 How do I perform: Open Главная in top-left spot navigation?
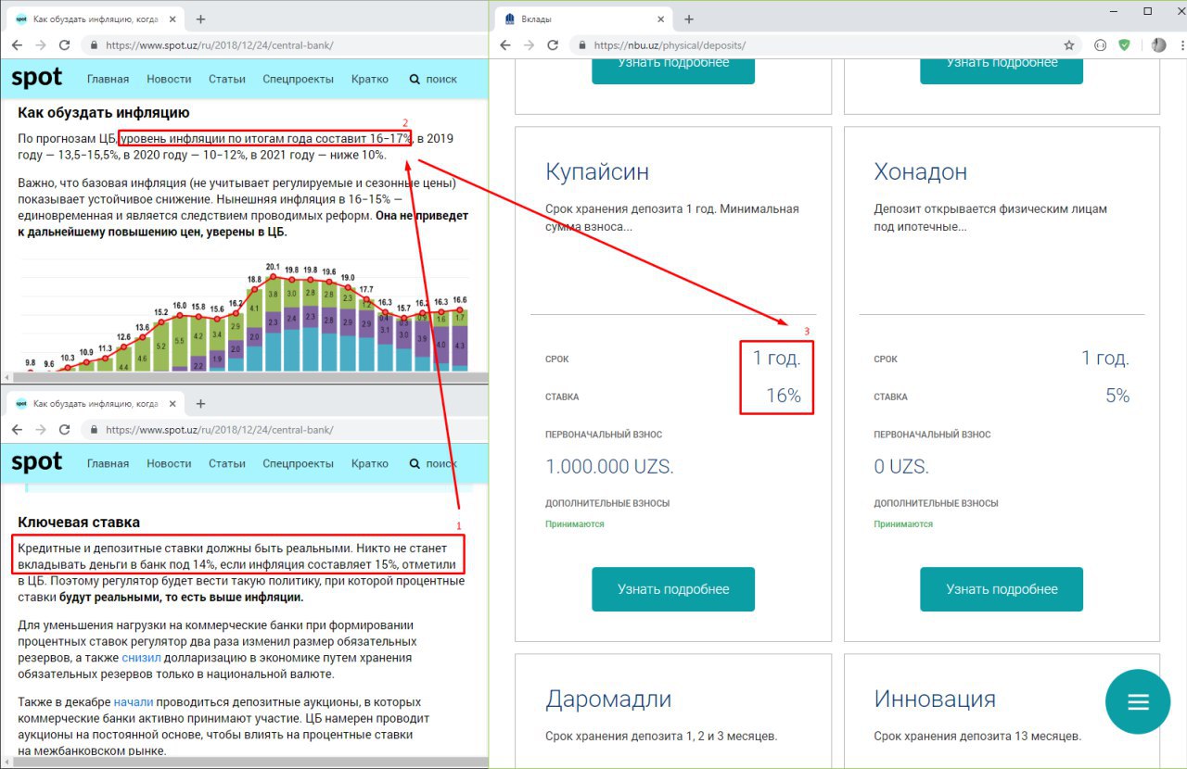(108, 79)
